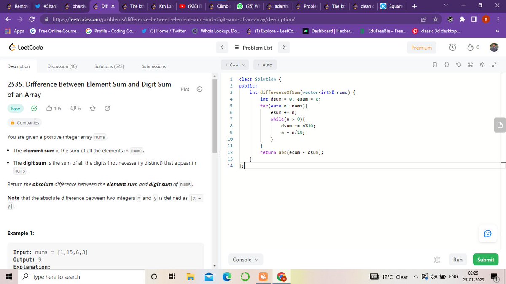The height and width of the screenshot is (284, 506).
Task: Show hidden system tray icons chevron
Action: coord(415,277)
